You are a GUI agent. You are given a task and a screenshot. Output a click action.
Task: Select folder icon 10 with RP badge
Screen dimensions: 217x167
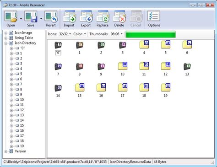(123, 66)
